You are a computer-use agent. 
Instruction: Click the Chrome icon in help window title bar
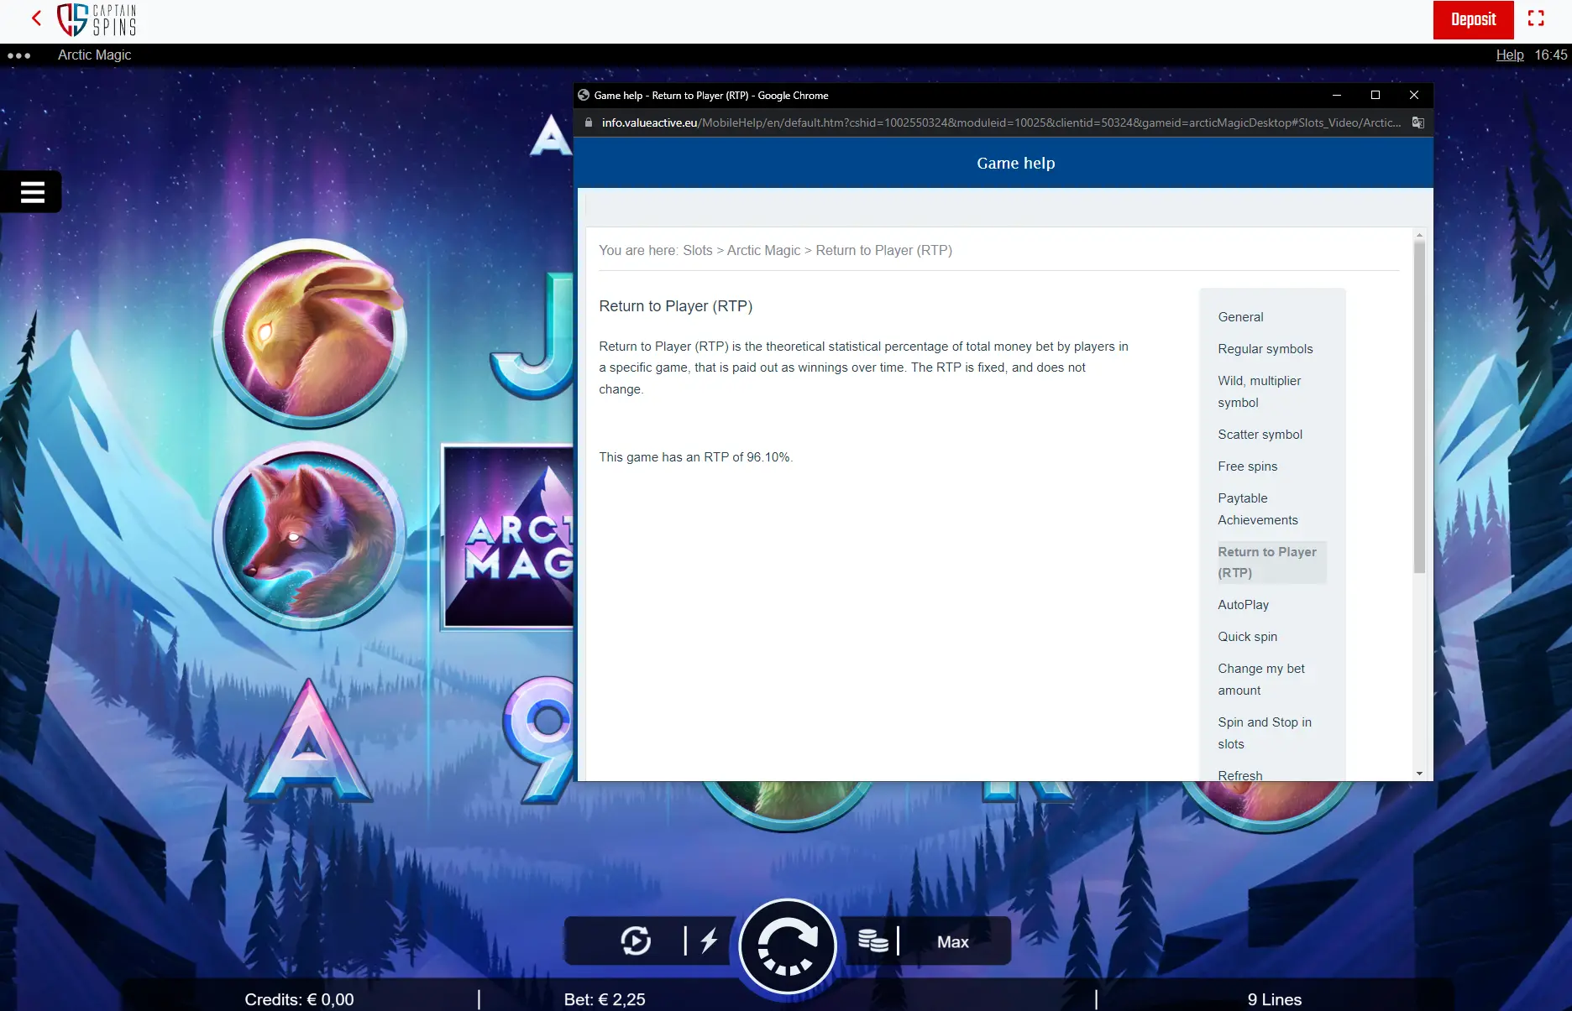coord(584,95)
